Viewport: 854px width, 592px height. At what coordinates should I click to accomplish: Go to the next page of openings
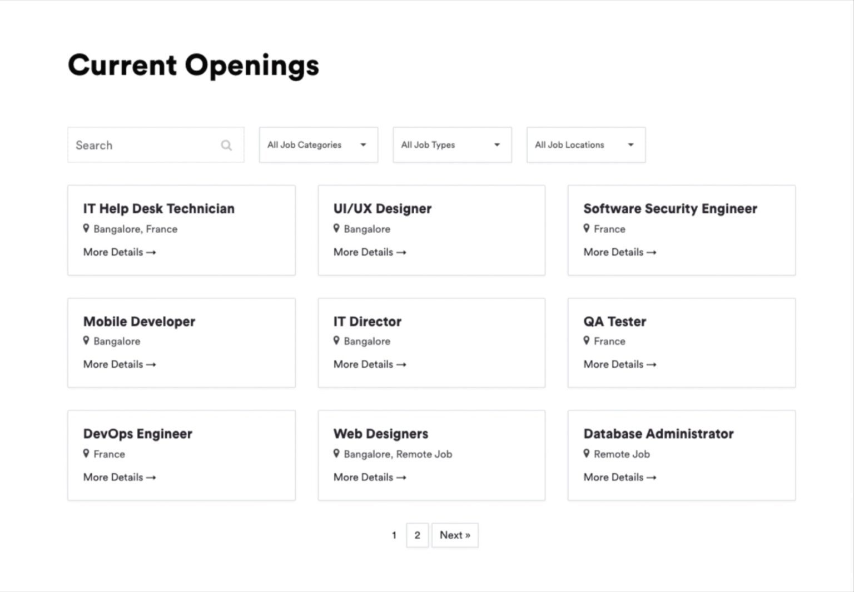[x=455, y=535]
